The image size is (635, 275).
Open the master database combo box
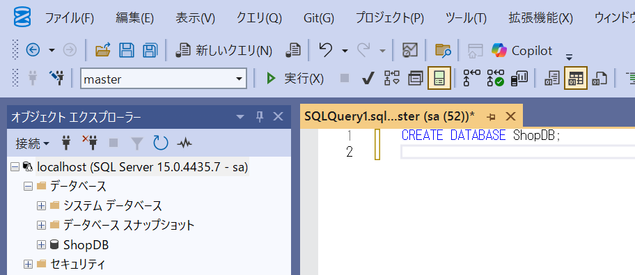164,79
